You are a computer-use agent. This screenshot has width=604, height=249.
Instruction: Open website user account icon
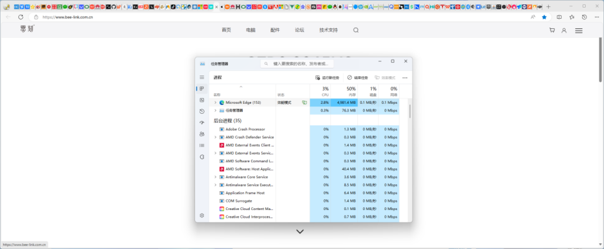pyautogui.click(x=564, y=30)
